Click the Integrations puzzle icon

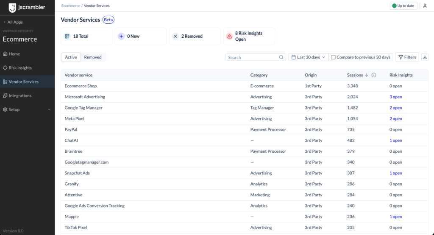(5, 95)
